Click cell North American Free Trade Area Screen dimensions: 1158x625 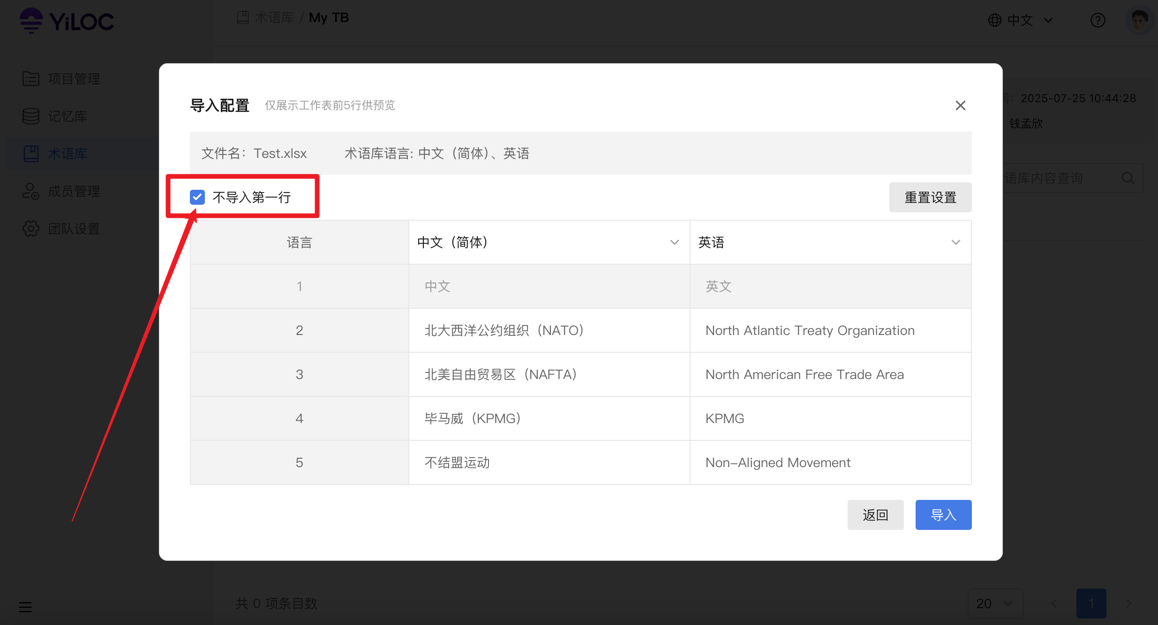point(830,374)
